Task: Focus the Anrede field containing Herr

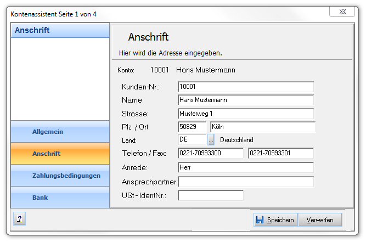Action: (x=245, y=167)
